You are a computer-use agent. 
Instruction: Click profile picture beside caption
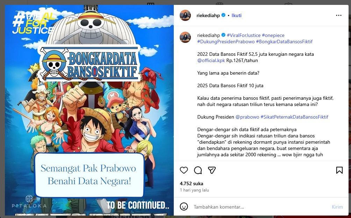pos(185,37)
